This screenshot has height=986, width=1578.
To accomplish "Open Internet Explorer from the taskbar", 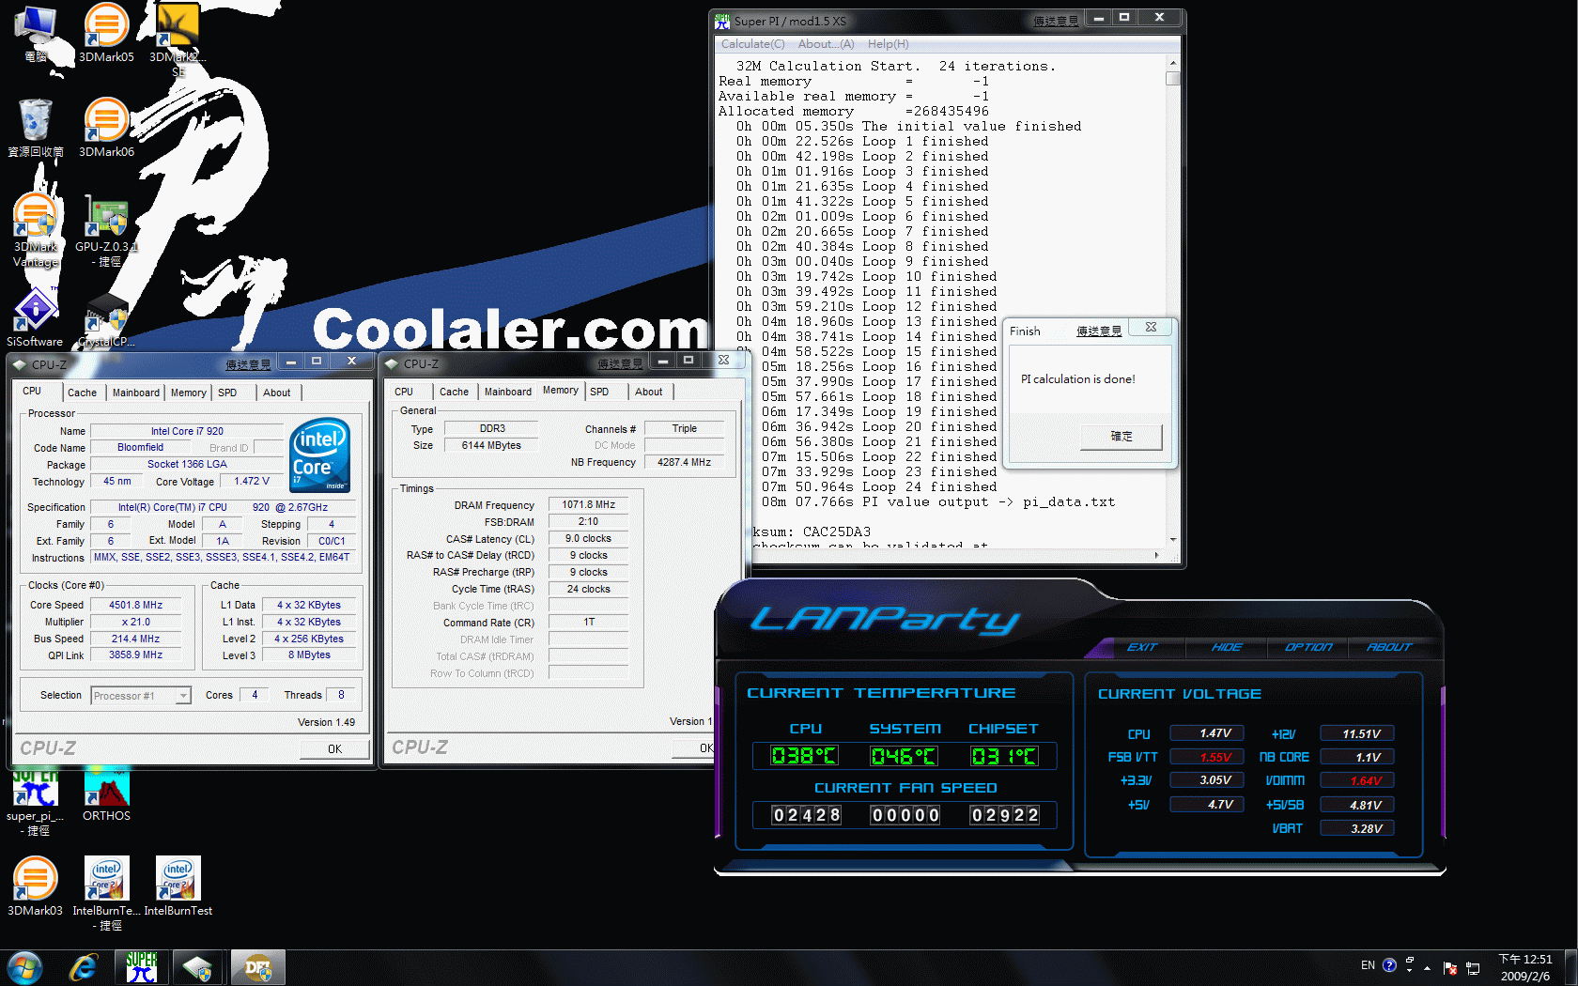I will point(84,967).
